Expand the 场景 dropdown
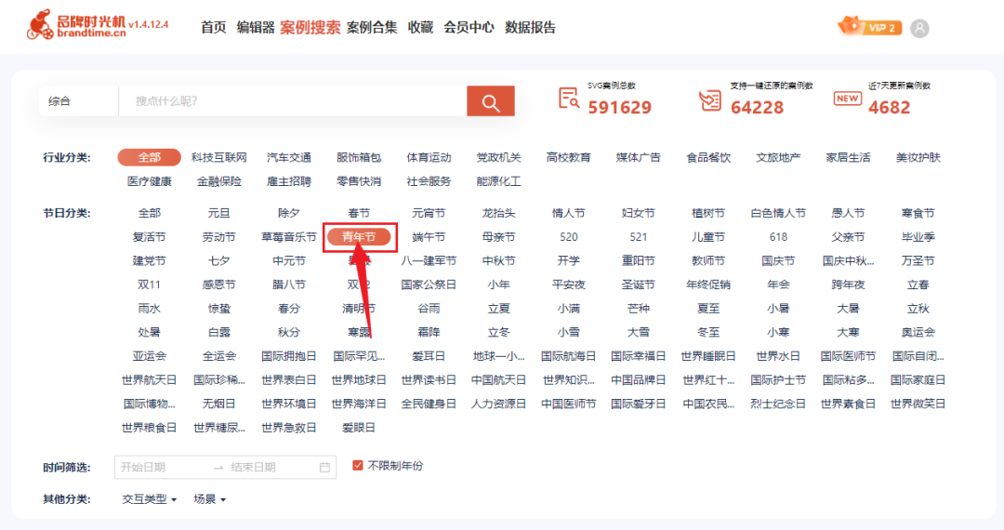 pyautogui.click(x=210, y=499)
